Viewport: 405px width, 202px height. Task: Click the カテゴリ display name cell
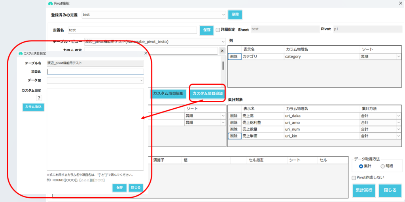point(263,57)
